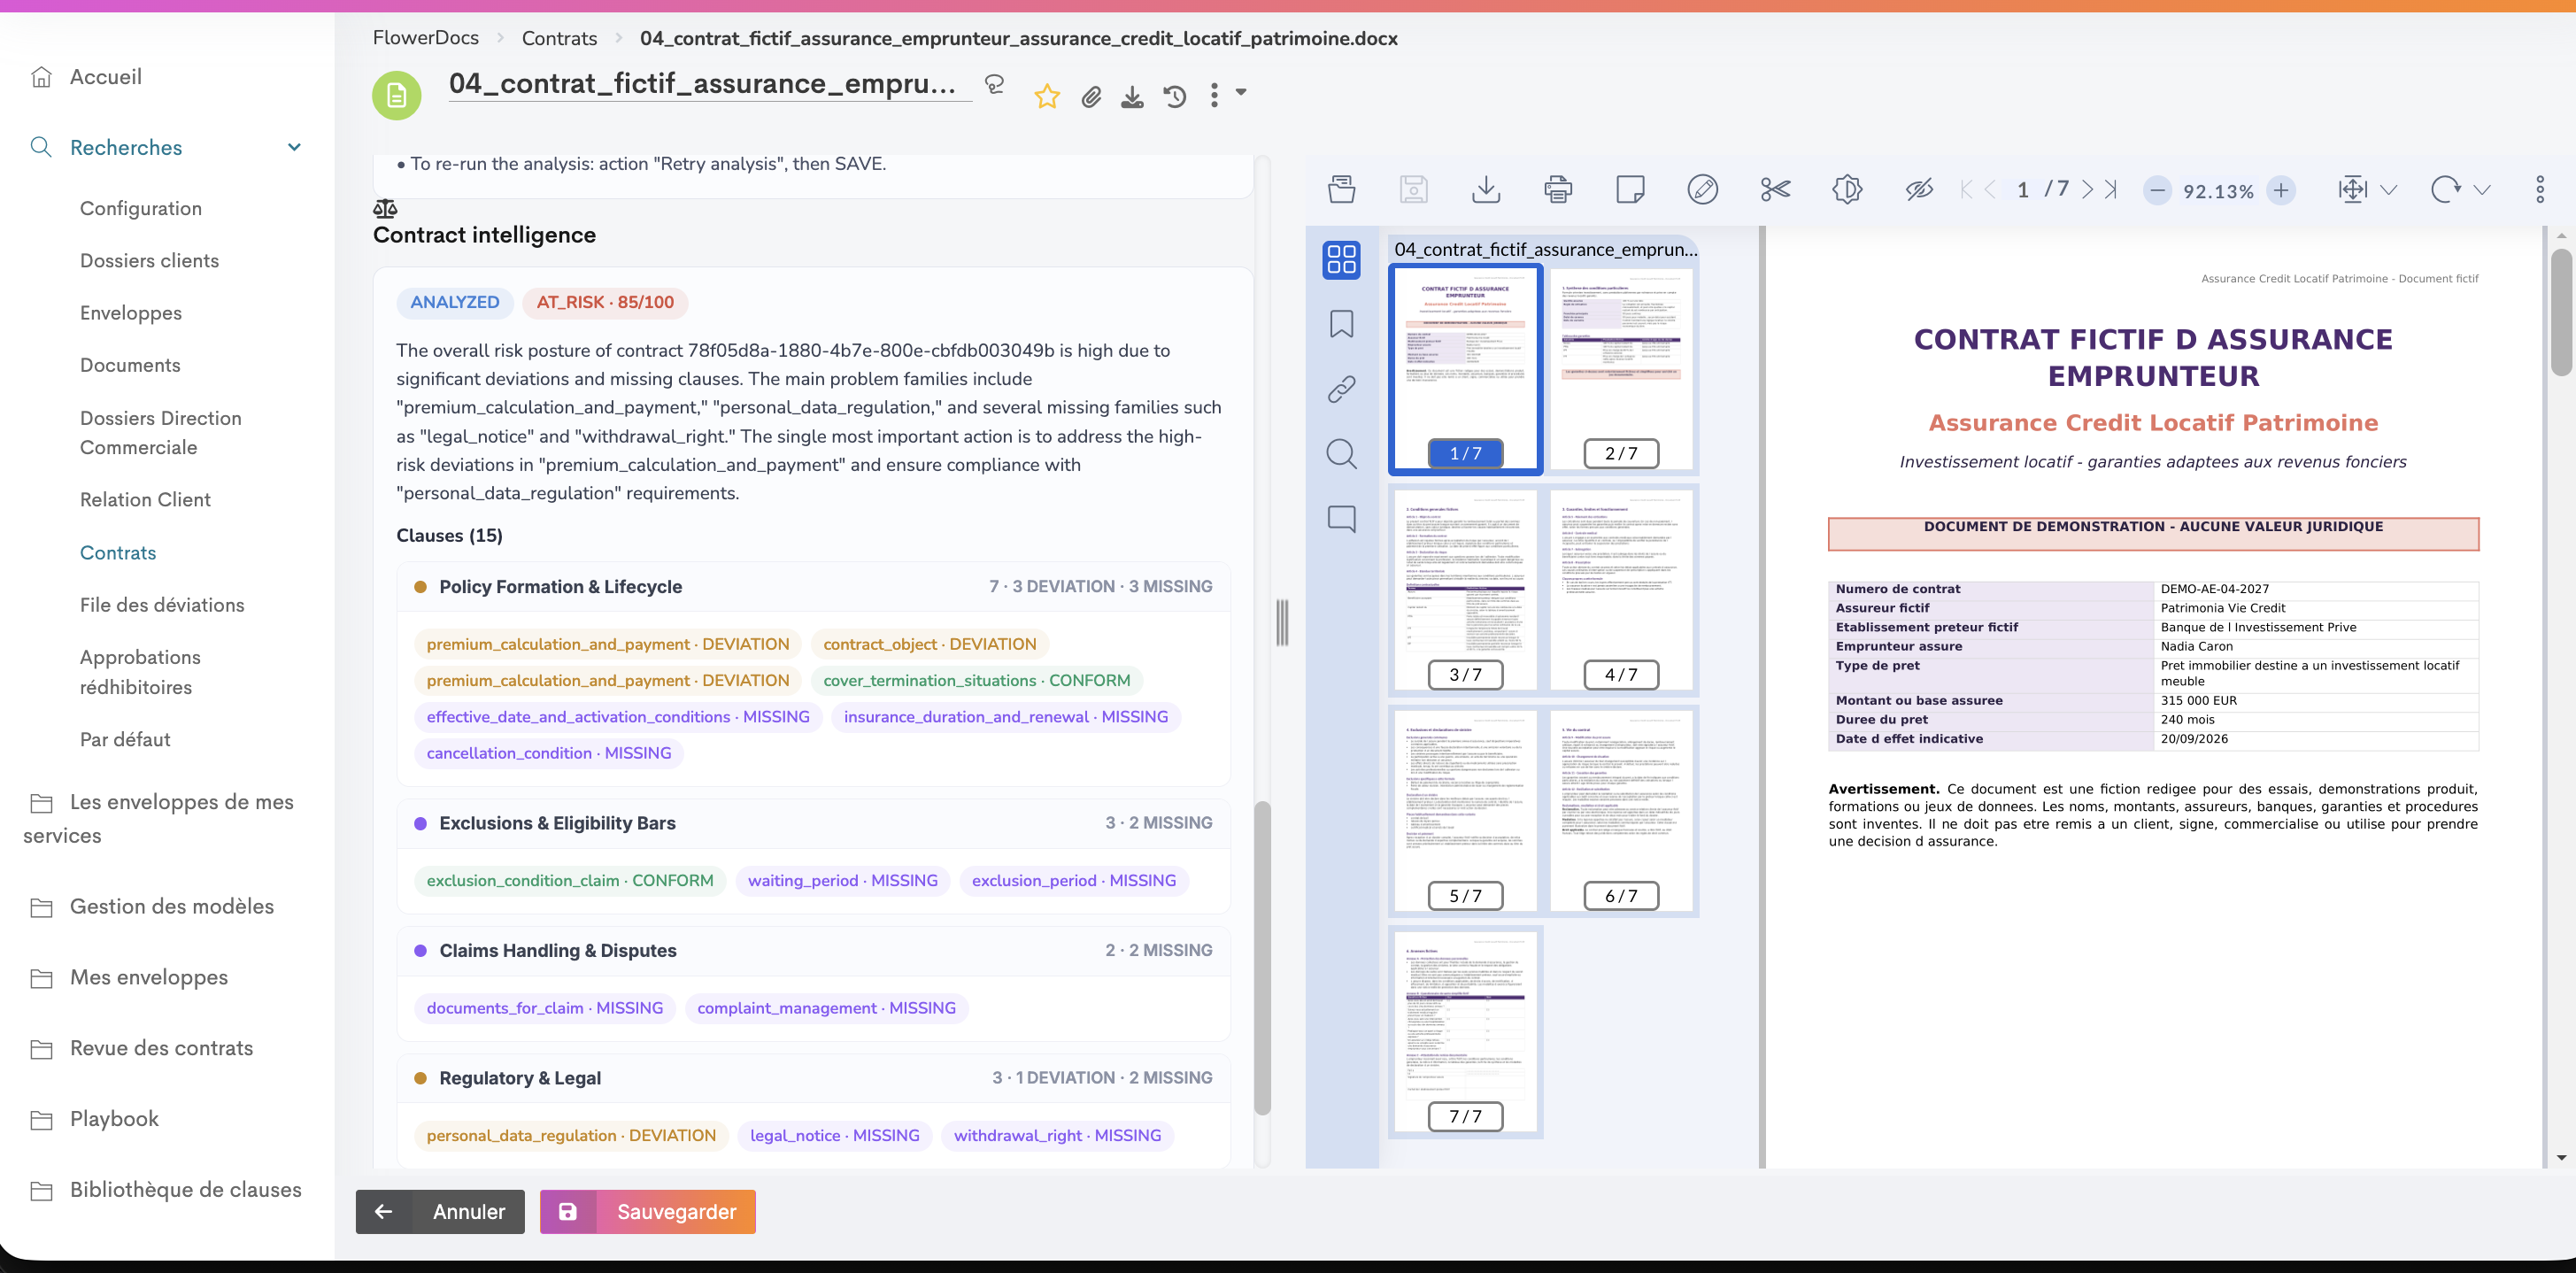The height and width of the screenshot is (1273, 2576).
Task: Open document header three-dot actions menu
Action: pos(1214,95)
